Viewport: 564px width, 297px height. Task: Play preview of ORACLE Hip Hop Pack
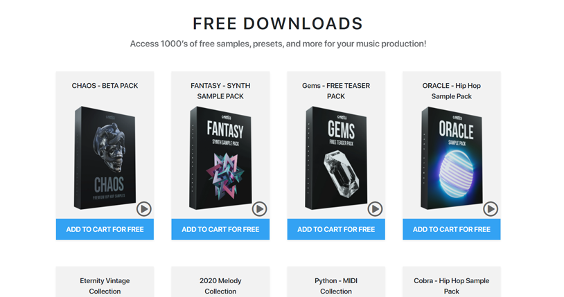point(491,209)
